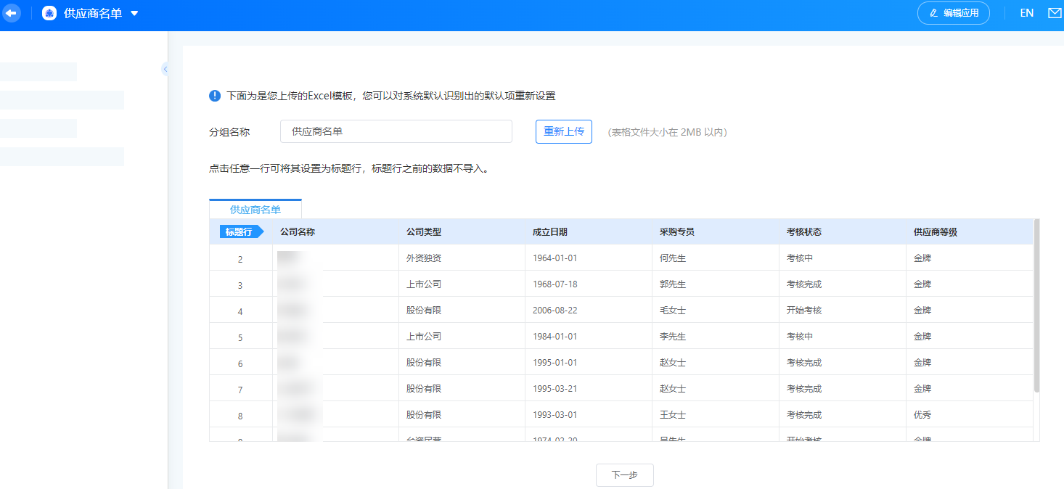Click 考核完成 in the 郭先生 row
This screenshot has height=489, width=1064.
point(804,284)
